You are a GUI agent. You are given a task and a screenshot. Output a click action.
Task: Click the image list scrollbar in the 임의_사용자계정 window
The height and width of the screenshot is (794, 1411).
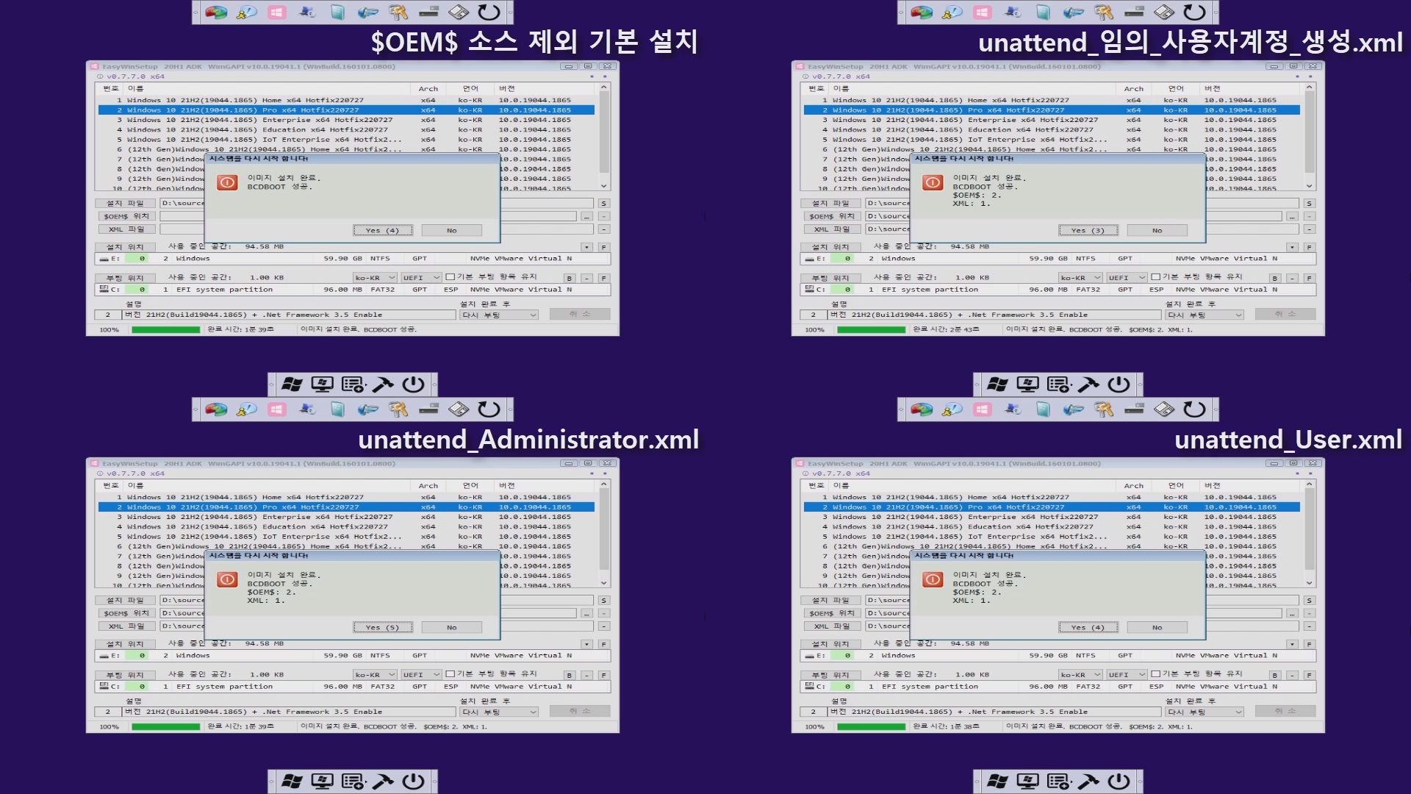click(1309, 137)
